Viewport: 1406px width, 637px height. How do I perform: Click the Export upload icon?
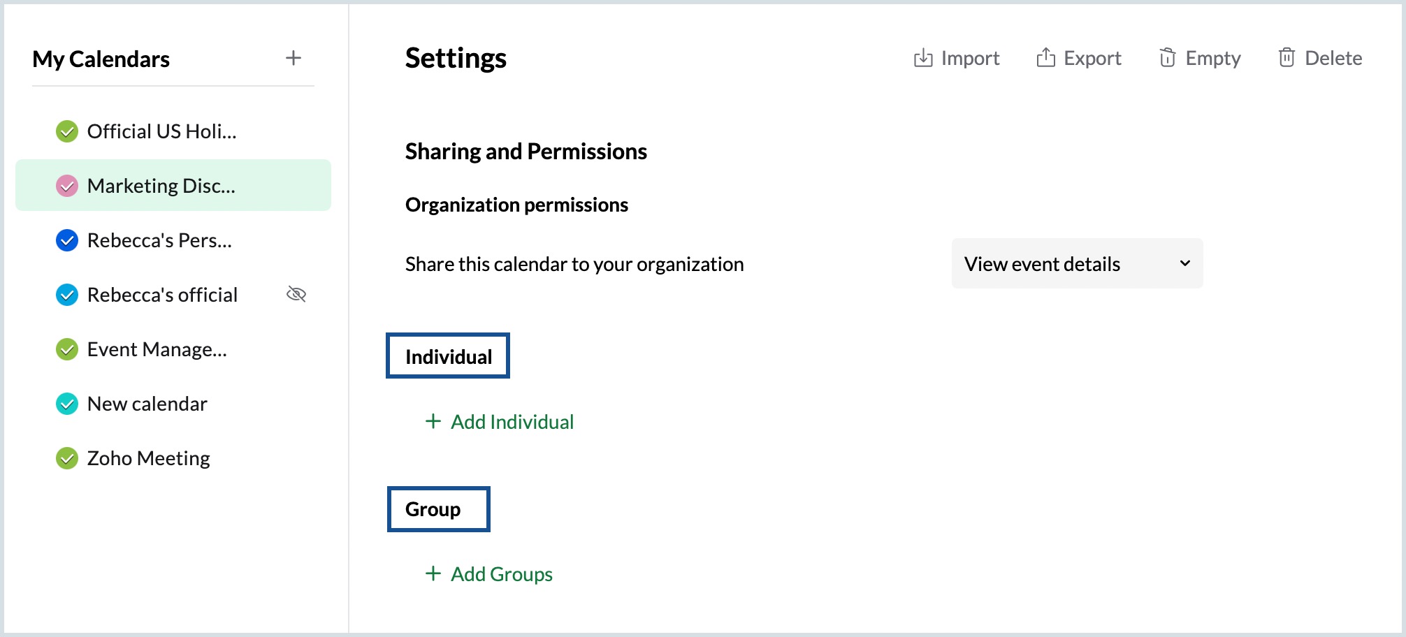point(1045,57)
